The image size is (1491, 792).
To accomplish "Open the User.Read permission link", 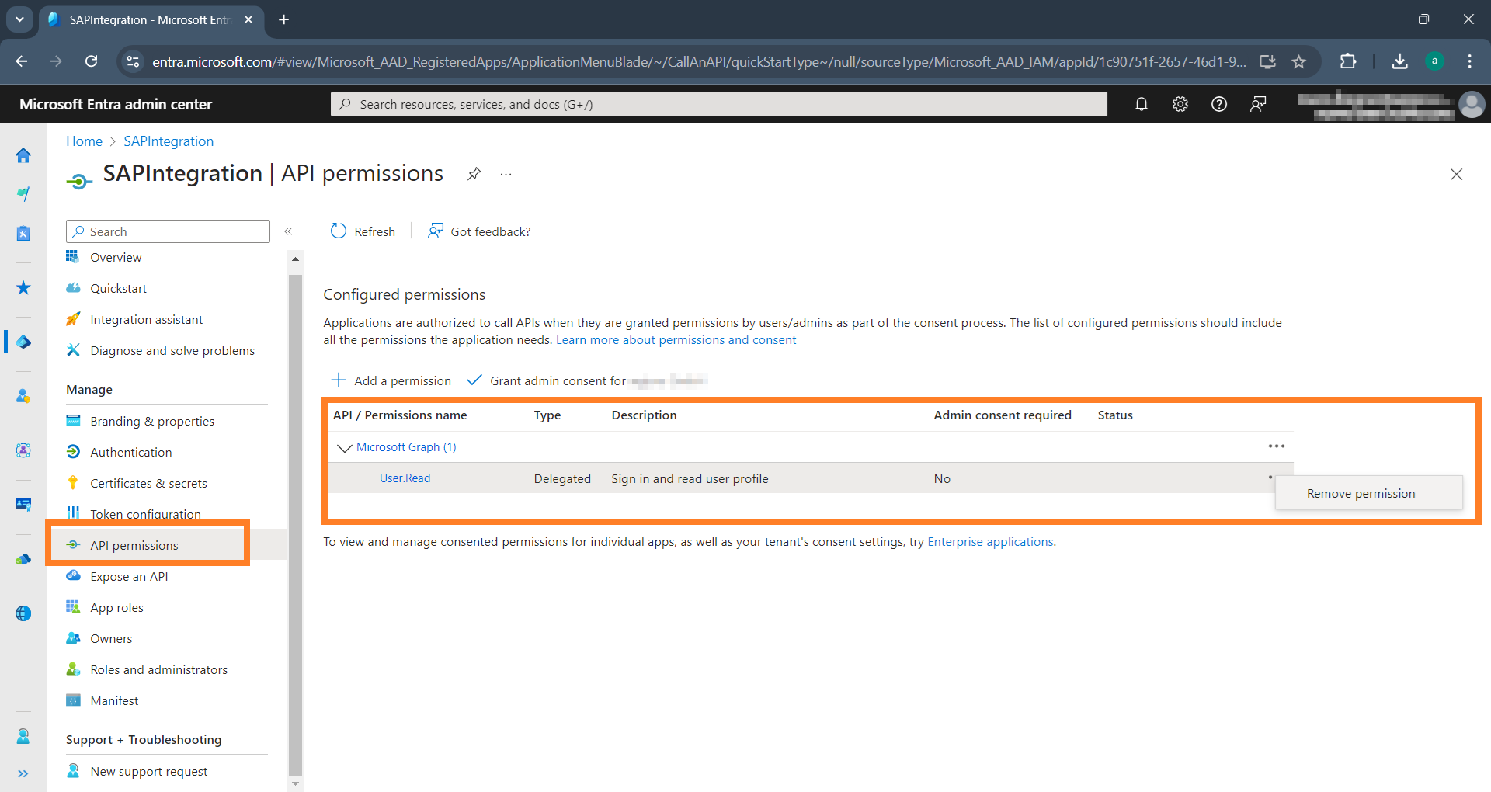I will point(405,478).
